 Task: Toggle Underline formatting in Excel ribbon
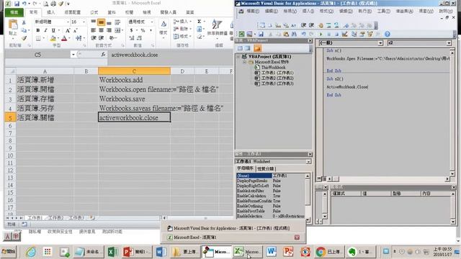pos(53,30)
